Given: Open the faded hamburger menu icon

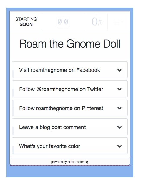Looking at the screenshot, I should (118, 22).
